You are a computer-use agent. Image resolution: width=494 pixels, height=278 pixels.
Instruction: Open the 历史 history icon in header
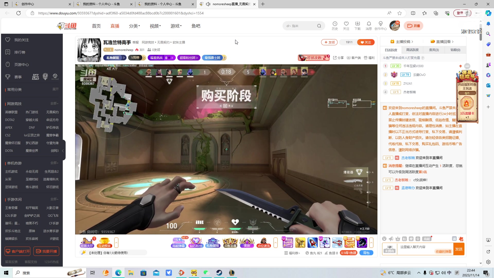(x=335, y=26)
